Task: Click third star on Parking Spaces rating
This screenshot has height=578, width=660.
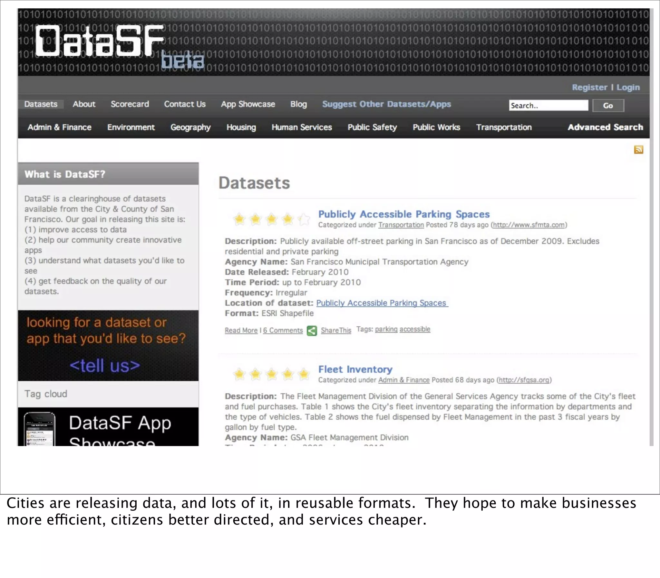Action: pos(272,220)
